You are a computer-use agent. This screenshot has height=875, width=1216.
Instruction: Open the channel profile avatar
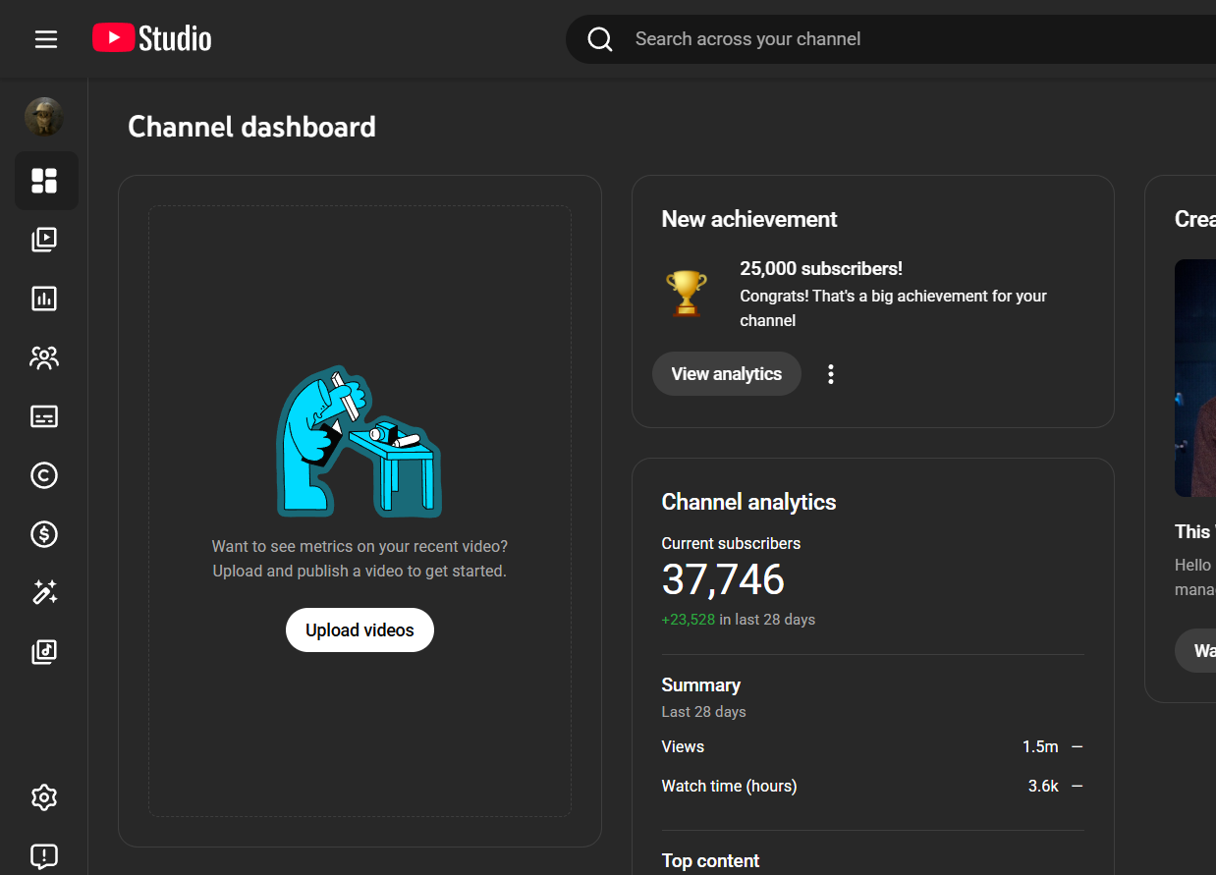[44, 117]
